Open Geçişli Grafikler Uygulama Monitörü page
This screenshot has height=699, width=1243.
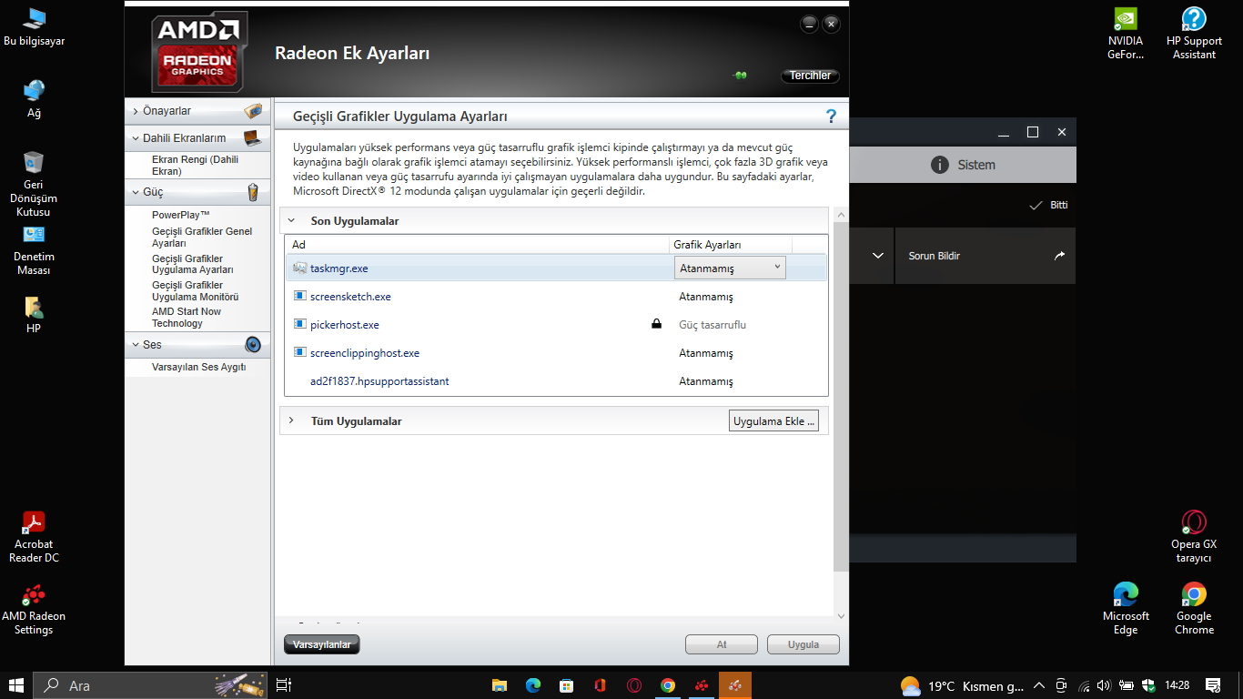click(195, 291)
